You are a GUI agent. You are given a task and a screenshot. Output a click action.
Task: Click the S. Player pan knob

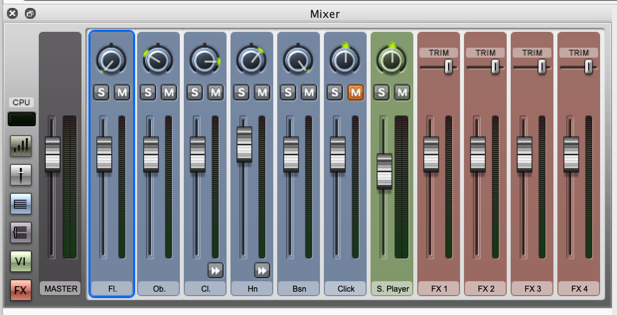tap(391, 61)
